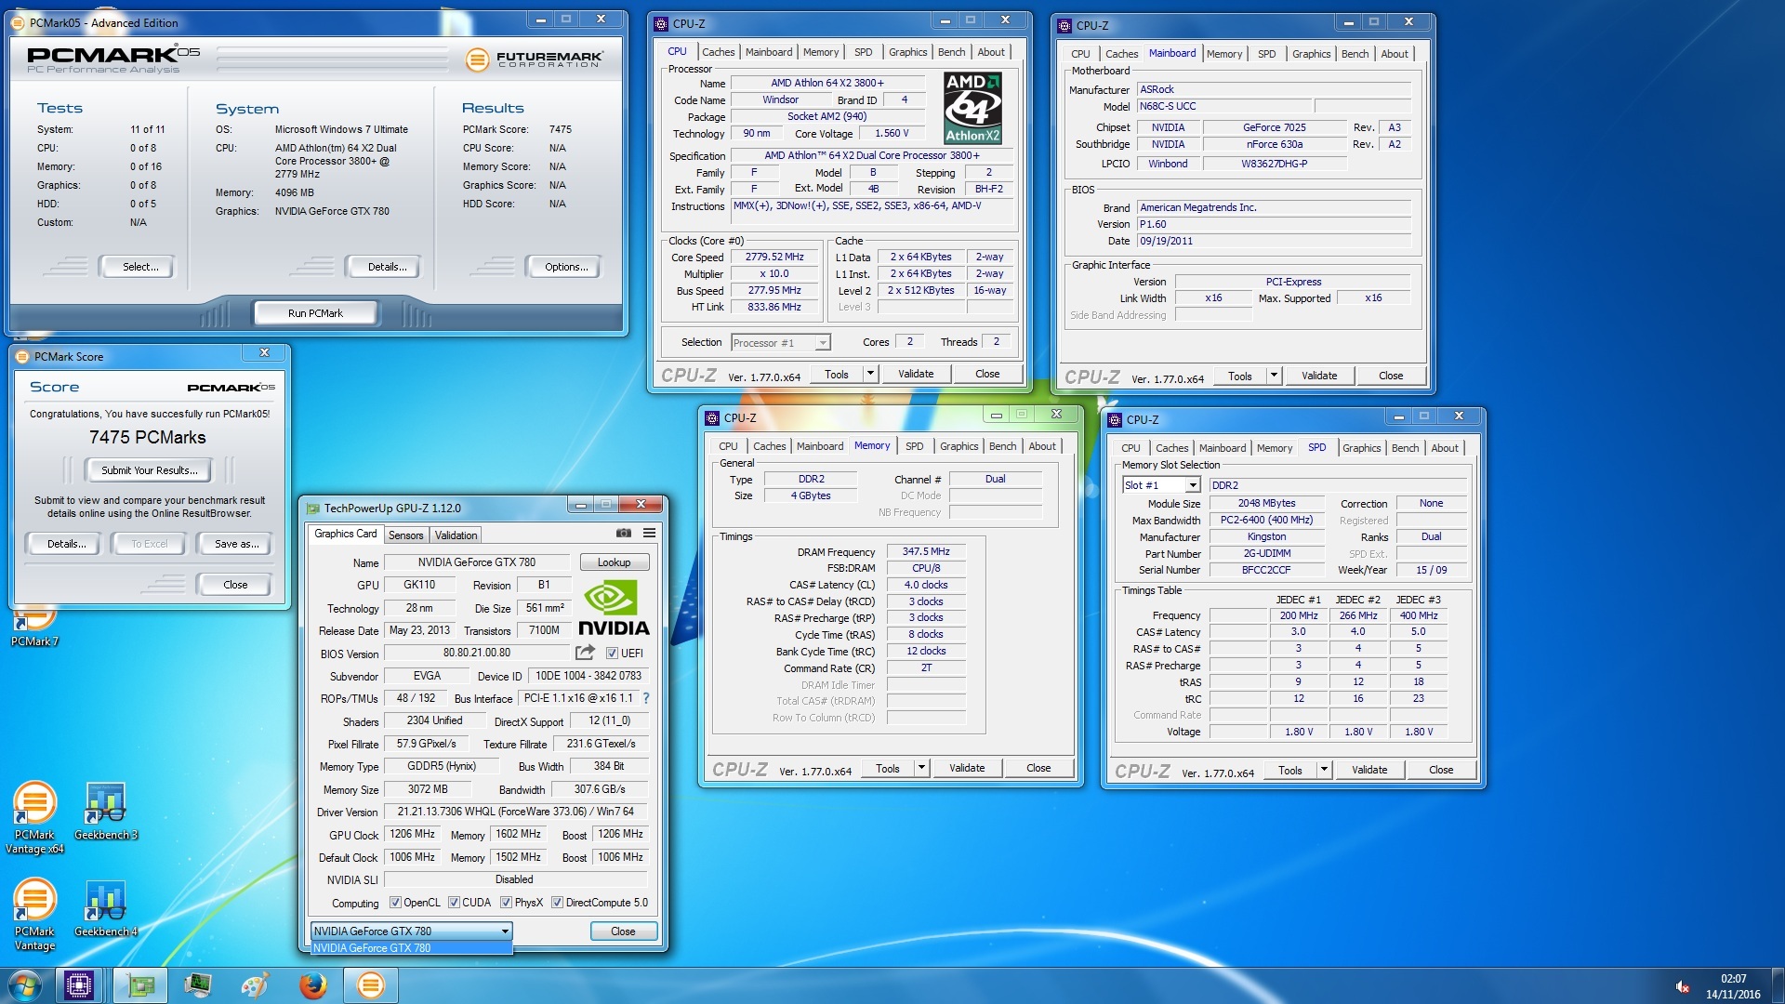1785x1004 pixels.
Task: Open the GPU-Z graphics card selector dropdown
Action: [411, 931]
